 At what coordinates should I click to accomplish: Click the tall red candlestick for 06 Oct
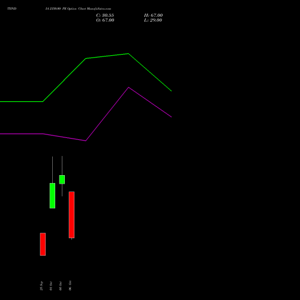(71, 215)
